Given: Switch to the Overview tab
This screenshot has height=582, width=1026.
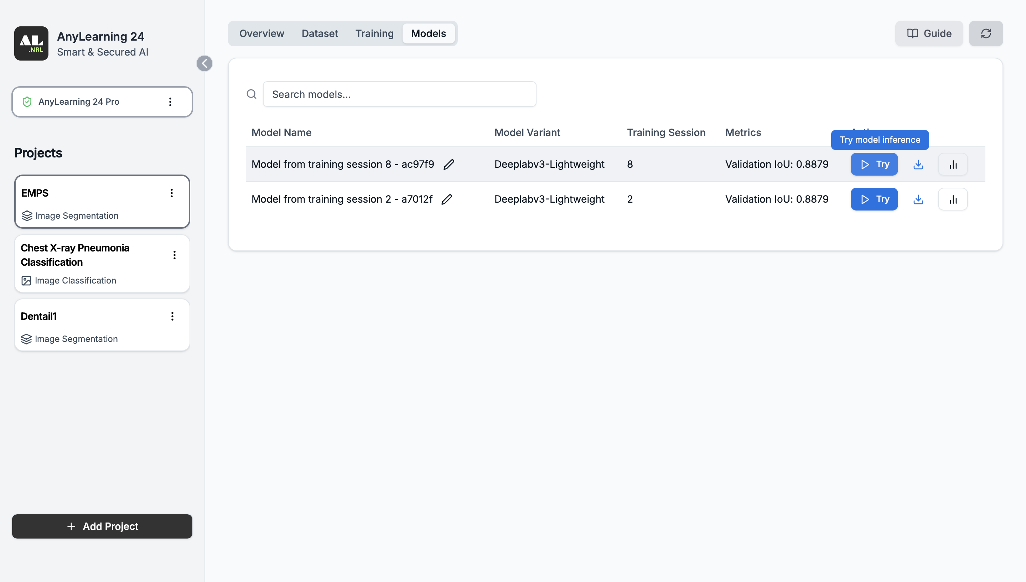Looking at the screenshot, I should click(261, 33).
